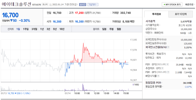This screenshot has width=196, height=100.
Task: Click the calendar icon before the 2022.01.14 date
Action: (50, 5)
